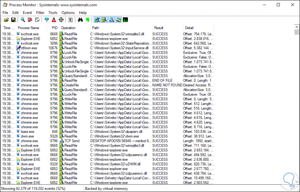Toggle Show Profiling Events icon

pos(126,20)
